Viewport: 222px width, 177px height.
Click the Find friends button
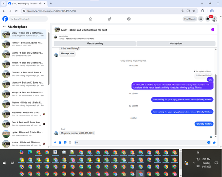point(190,19)
